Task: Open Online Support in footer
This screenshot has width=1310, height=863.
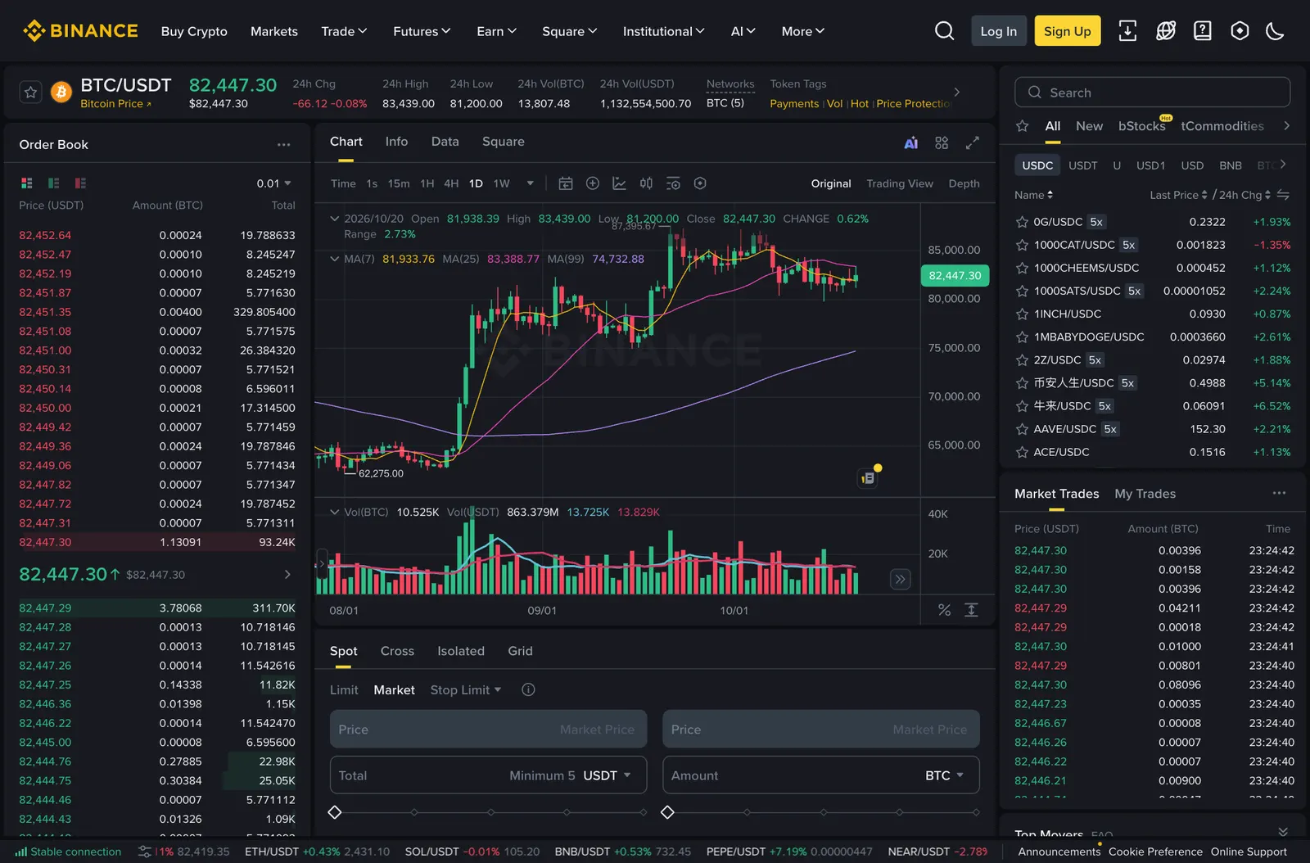Action: 1249,852
